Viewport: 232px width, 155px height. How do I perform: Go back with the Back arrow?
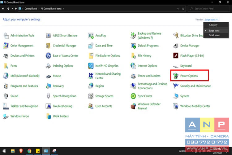pos(3,9)
